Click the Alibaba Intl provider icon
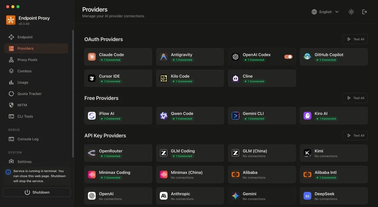Image resolution: width=378 pixels, height=207 pixels. click(x=307, y=174)
